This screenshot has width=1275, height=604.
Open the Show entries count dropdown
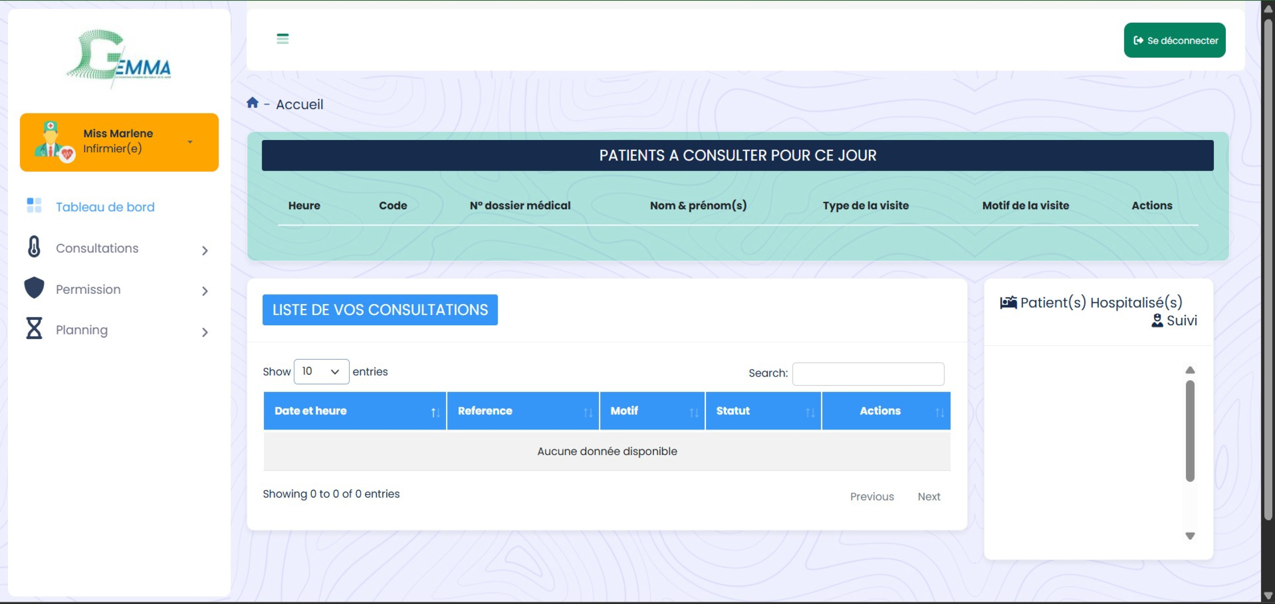321,371
